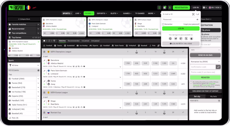Filter by Baseball in the sports bar

point(143,46)
